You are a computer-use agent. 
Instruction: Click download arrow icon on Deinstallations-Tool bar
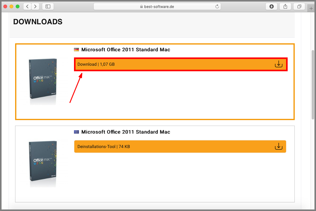(x=278, y=147)
